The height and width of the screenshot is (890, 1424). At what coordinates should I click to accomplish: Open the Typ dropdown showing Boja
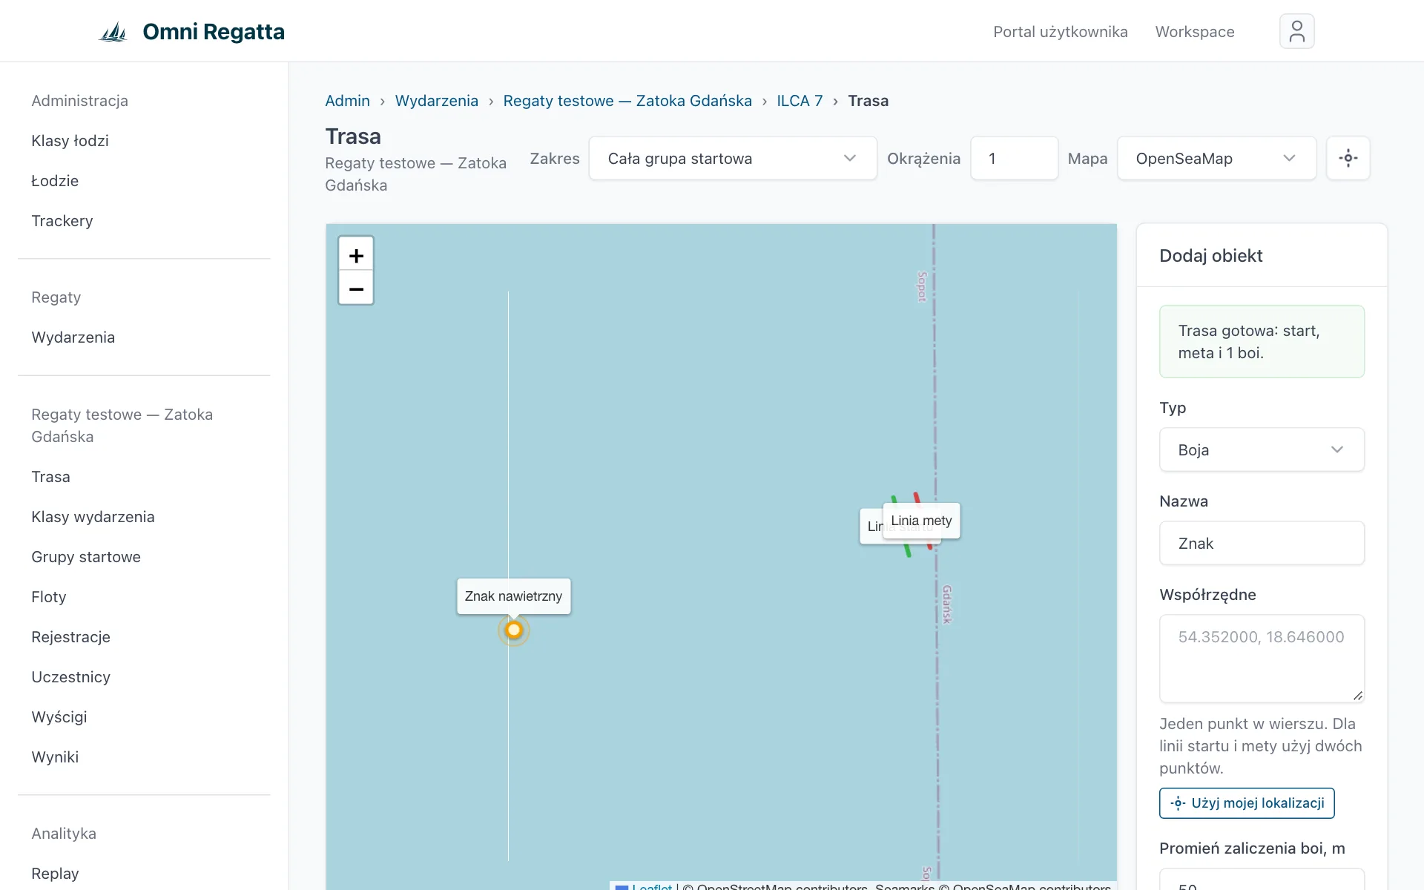[1262, 449]
